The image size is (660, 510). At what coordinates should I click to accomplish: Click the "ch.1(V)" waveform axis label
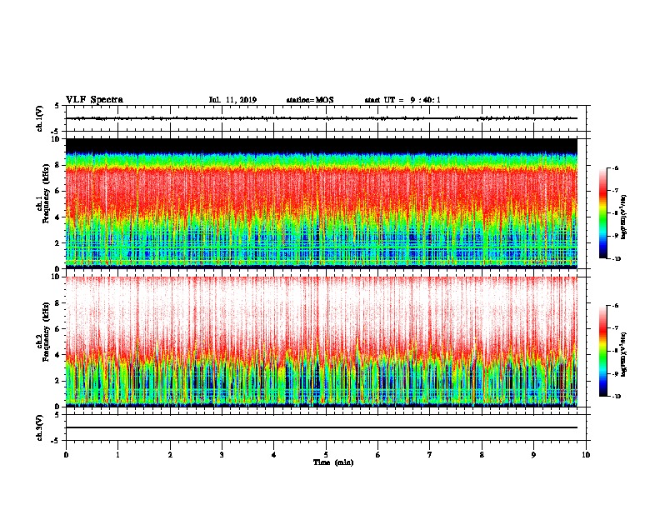[x=40, y=118]
